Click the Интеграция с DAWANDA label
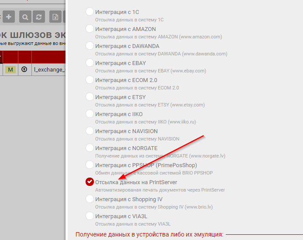 127,46
